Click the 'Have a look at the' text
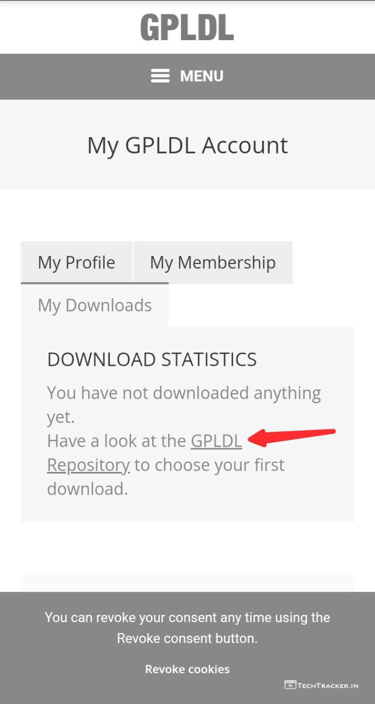The width and height of the screenshot is (375, 704). (x=116, y=441)
